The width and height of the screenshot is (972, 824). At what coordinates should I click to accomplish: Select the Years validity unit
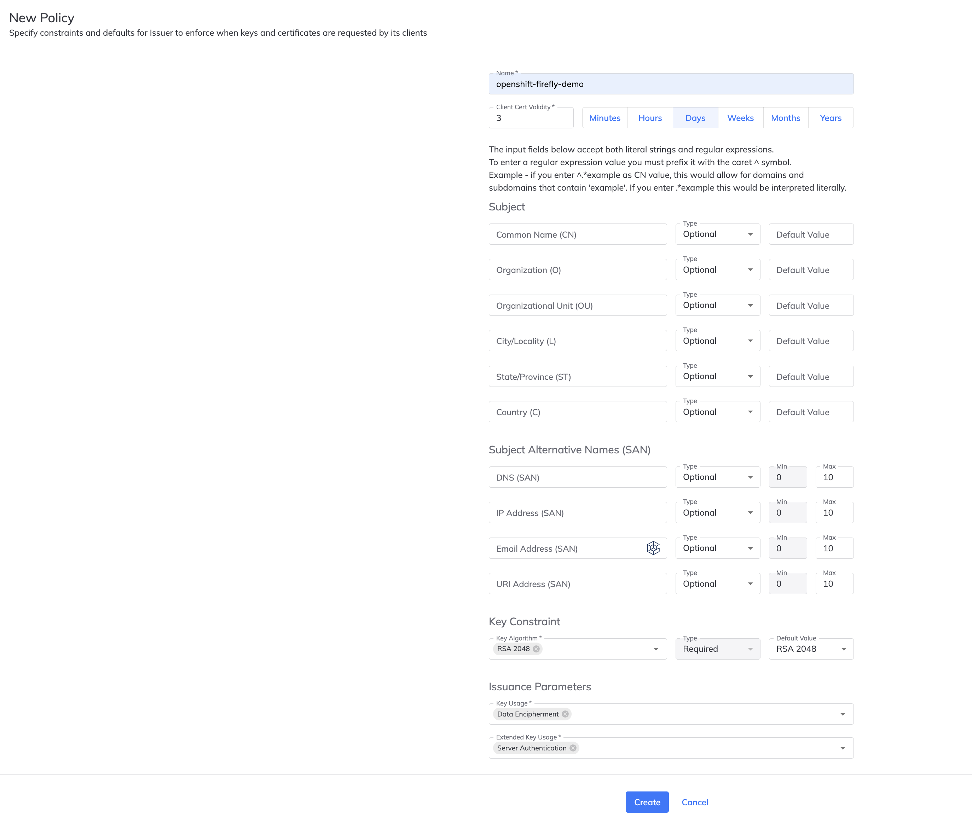point(831,118)
